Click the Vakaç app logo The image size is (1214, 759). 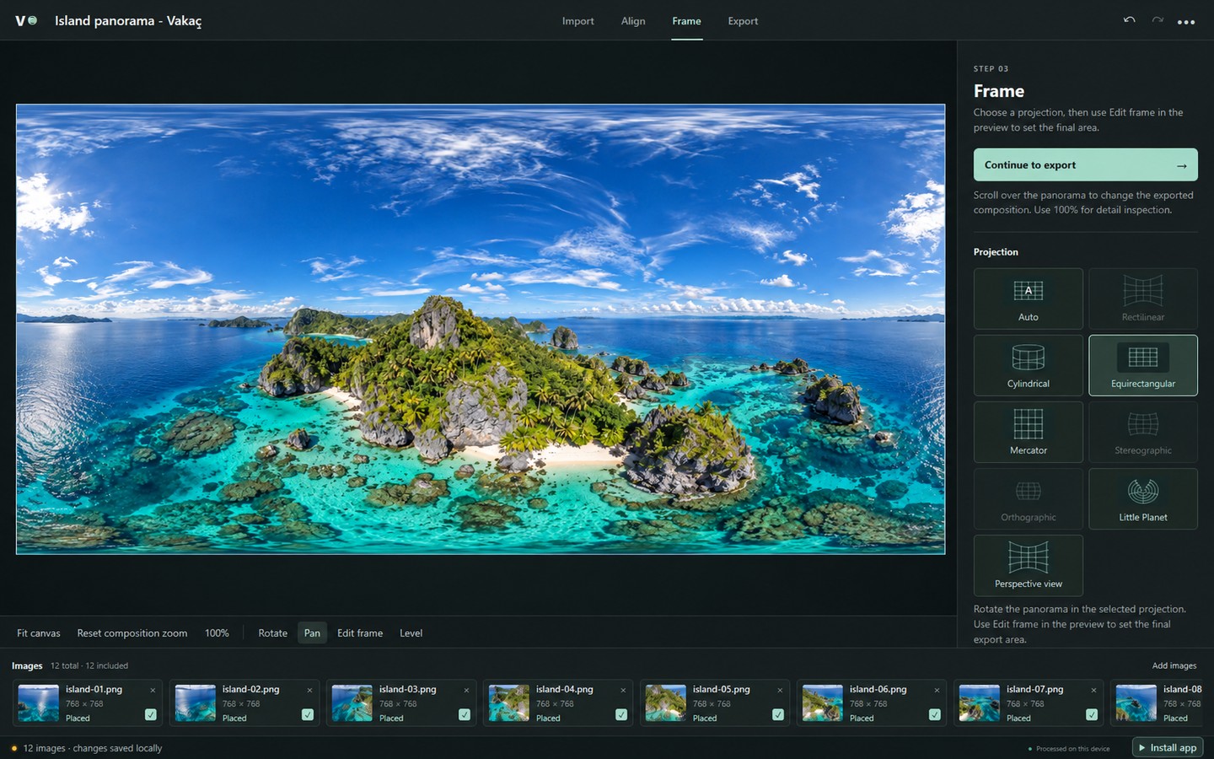tap(26, 20)
